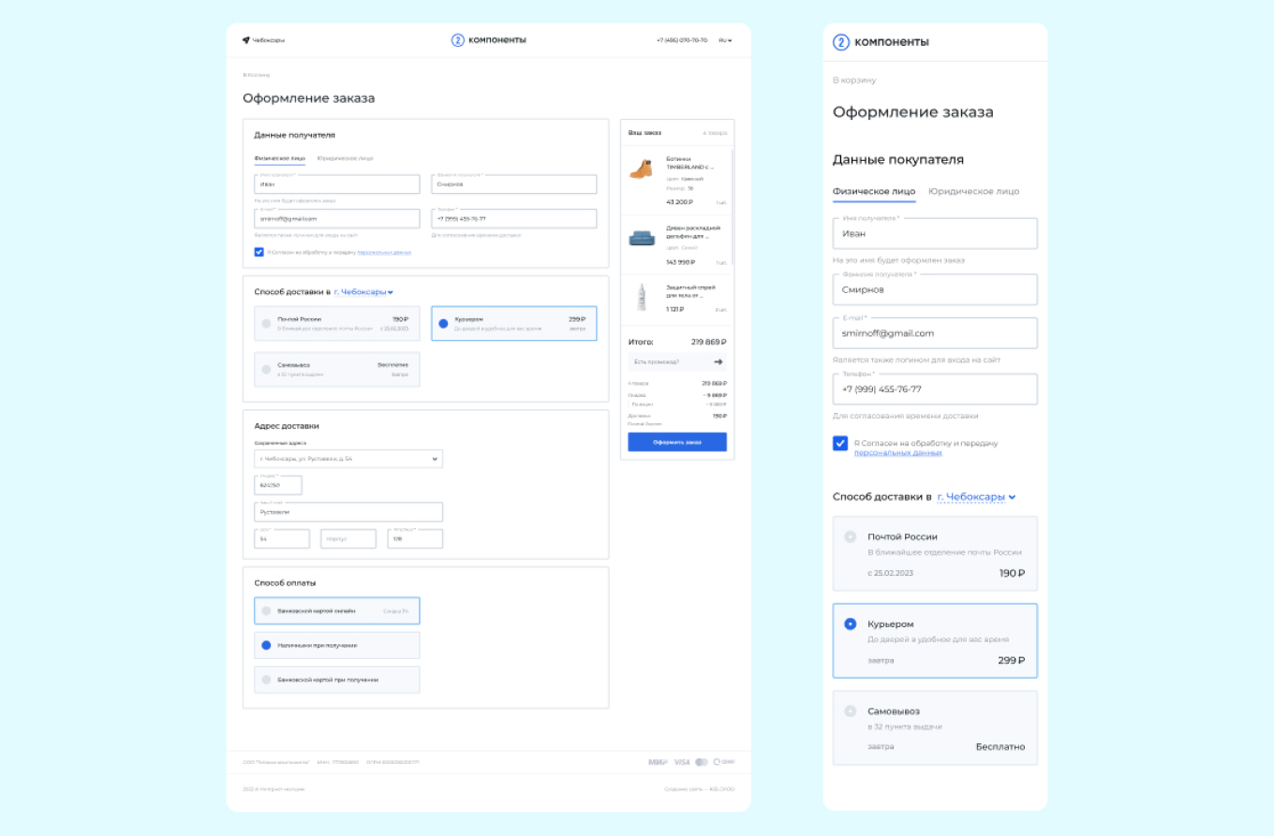Click the desktop first name field with Иван
The image size is (1274, 836).
coord(337,184)
